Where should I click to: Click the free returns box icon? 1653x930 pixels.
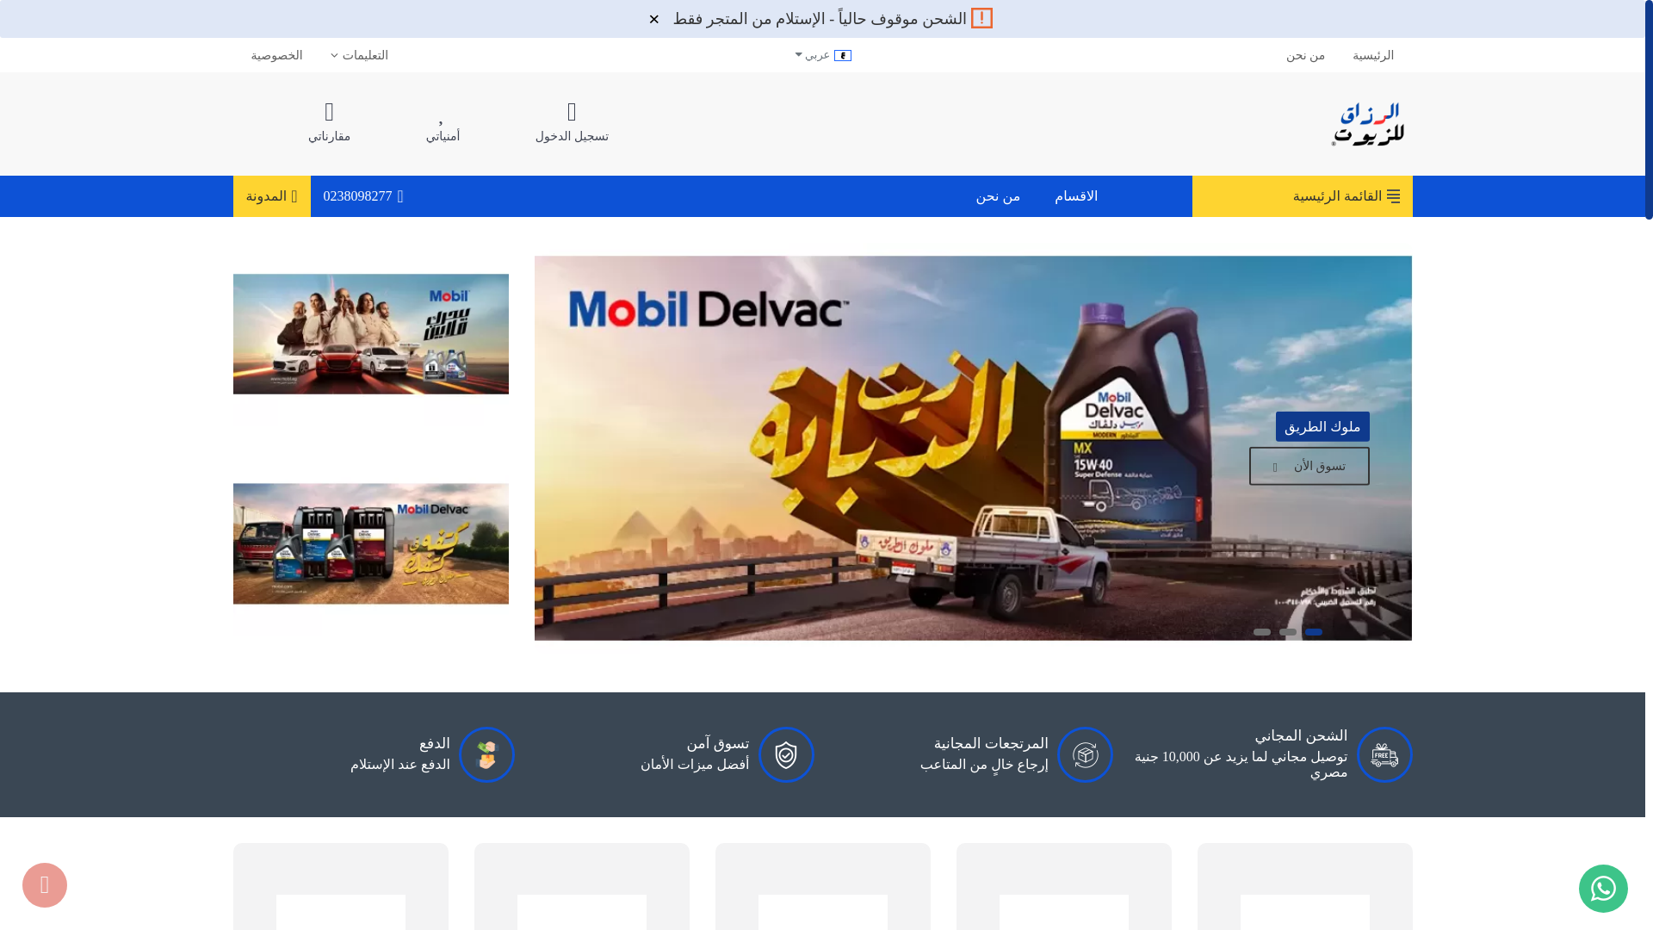coord(1085,755)
